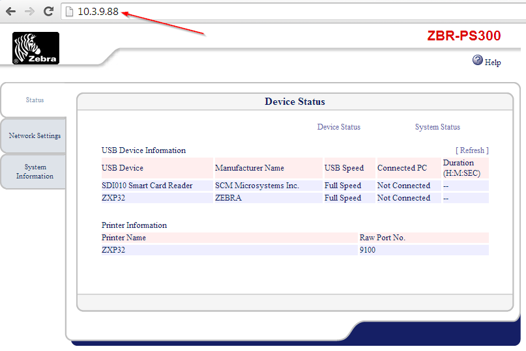Click the SCM Microsystems Inc. manufacturer cell

(257, 186)
